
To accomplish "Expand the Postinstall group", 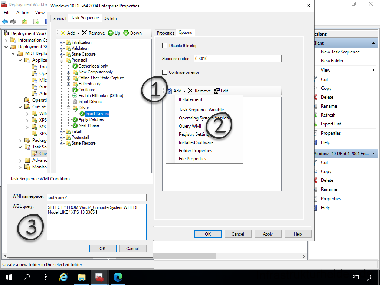I will click(61, 137).
